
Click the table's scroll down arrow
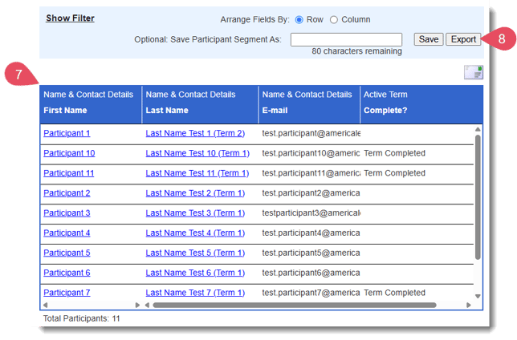[x=478, y=296]
